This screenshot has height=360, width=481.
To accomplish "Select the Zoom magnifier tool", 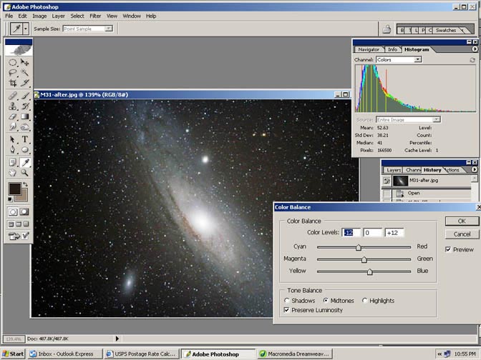I will [x=25, y=172].
